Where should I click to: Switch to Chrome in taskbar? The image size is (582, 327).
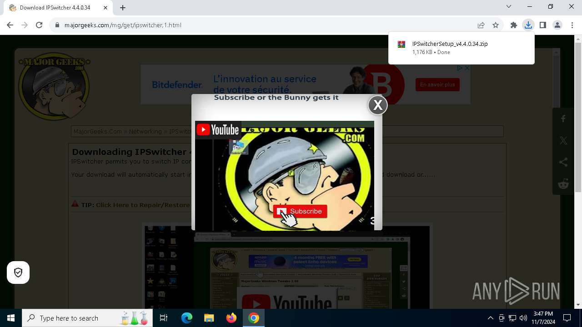coord(254,318)
